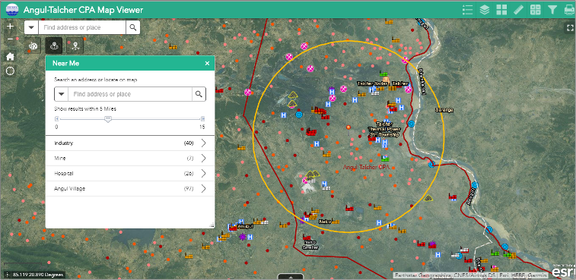Find my location on map
This screenshot has width=576, height=280.
coord(11,71)
